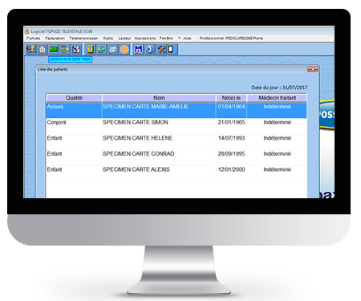Viewport: 361px width, 301px height.
Task: Click the blank document toolbar icon
Action: tap(43, 49)
